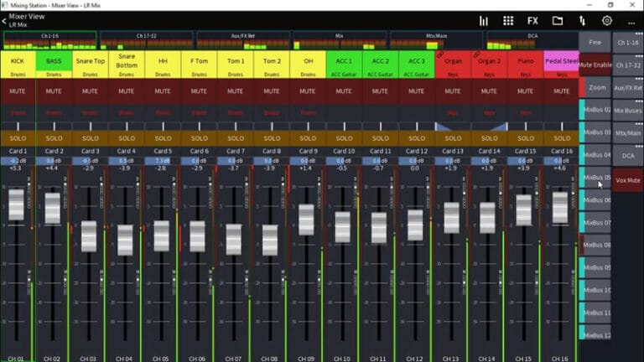Click the link icon on Organ channel
The image size is (644, 362).
tap(440, 54)
